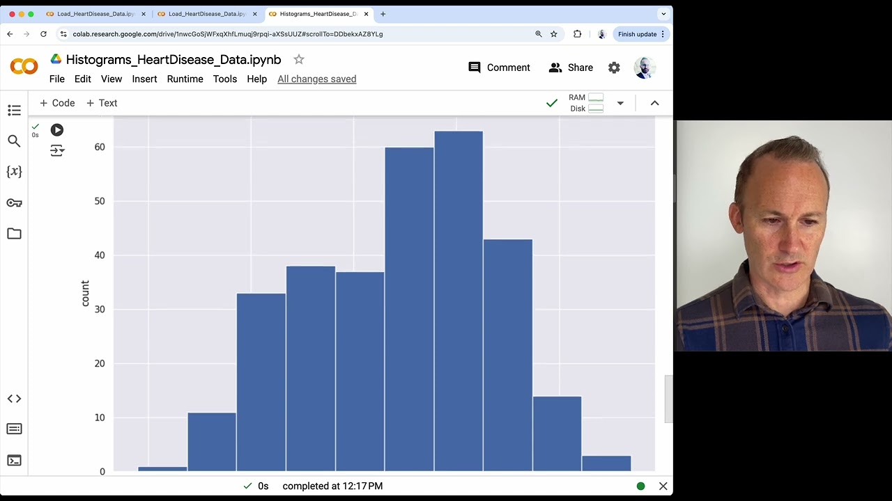Viewport: 892px width, 501px height.
Task: Go forward in browser history
Action: [26, 34]
